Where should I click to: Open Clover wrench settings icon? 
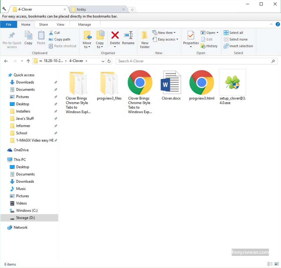pos(4,9)
